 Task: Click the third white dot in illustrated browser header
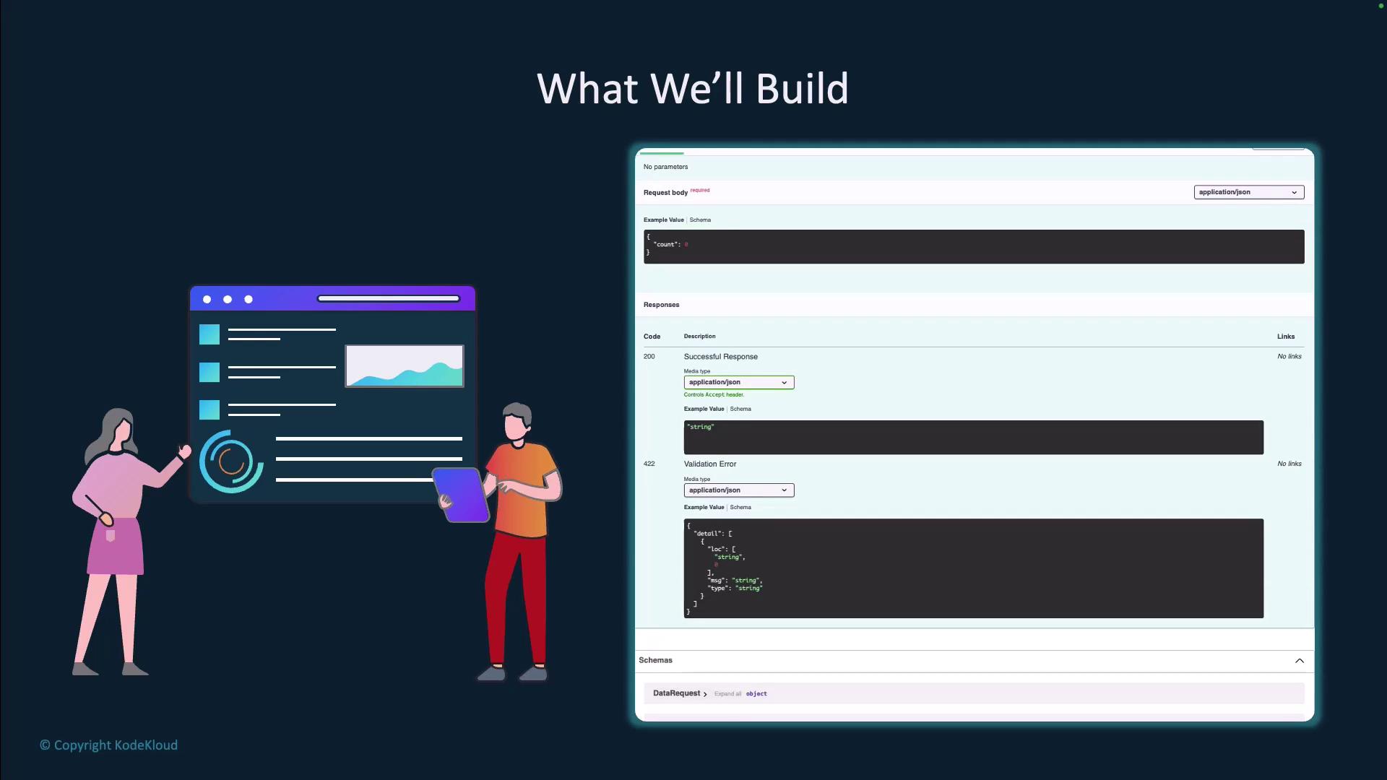pyautogui.click(x=249, y=299)
